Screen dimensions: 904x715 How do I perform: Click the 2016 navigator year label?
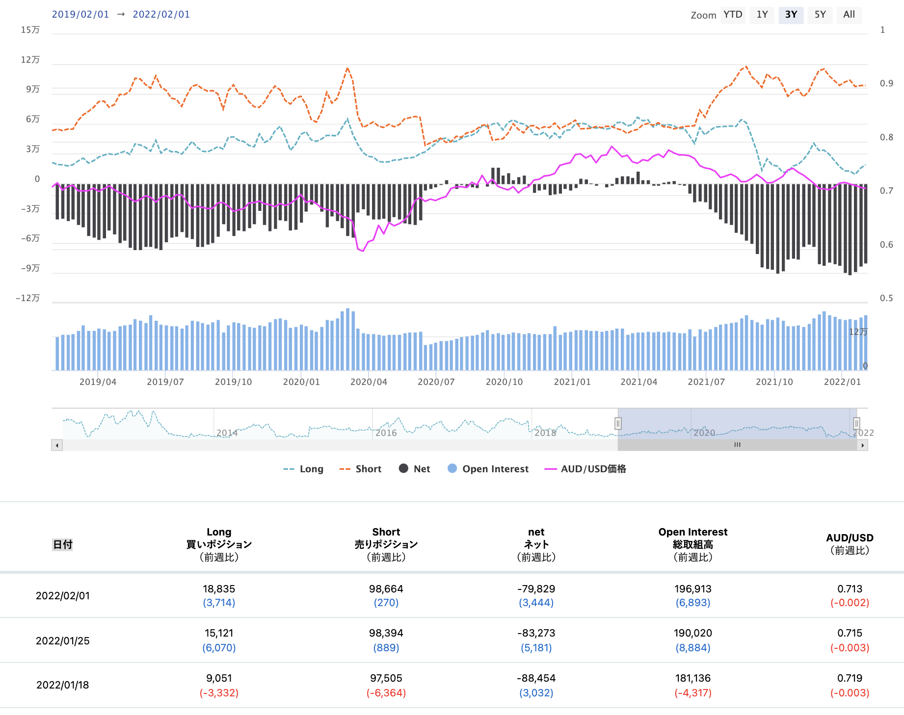[386, 433]
